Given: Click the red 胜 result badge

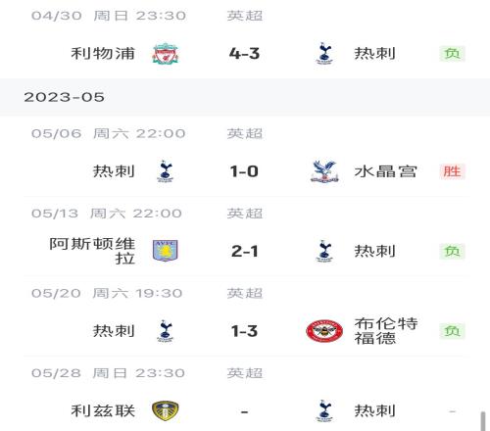Looking at the screenshot, I should pos(452,171).
